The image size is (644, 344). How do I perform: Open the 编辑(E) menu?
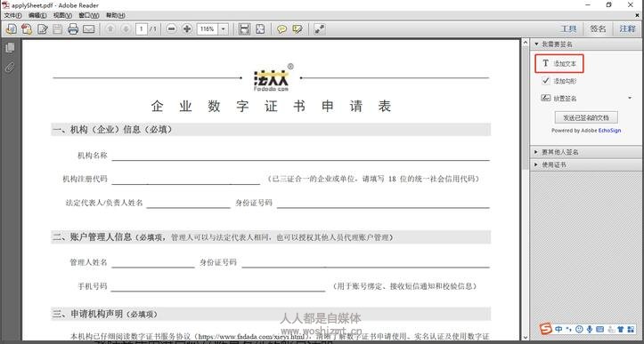pos(37,15)
